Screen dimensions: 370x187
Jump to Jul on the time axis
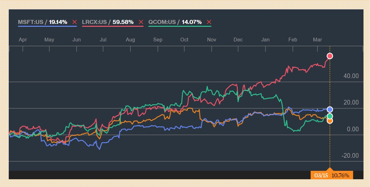point(103,40)
